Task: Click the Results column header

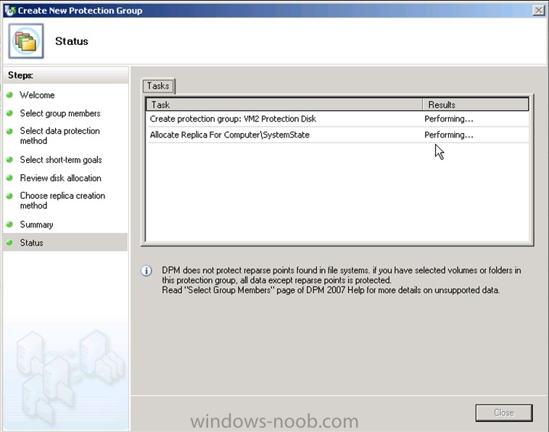Action: pos(476,105)
